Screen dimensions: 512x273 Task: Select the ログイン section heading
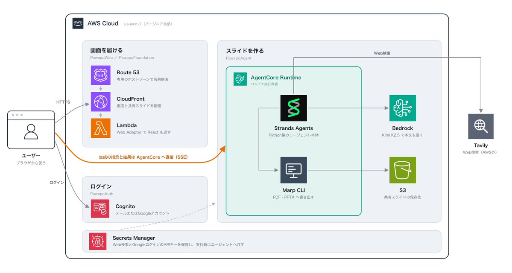(101, 186)
